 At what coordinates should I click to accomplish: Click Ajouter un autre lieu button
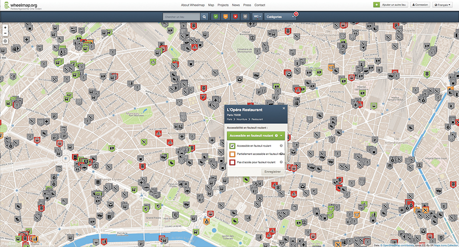click(x=394, y=5)
